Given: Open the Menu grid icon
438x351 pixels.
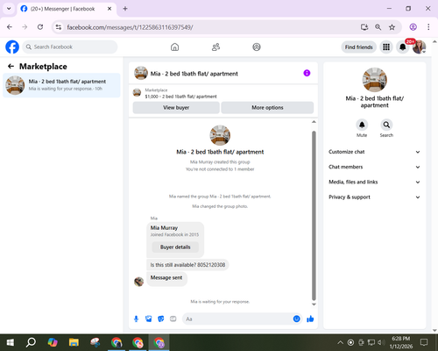Looking at the screenshot, I should [386, 47].
